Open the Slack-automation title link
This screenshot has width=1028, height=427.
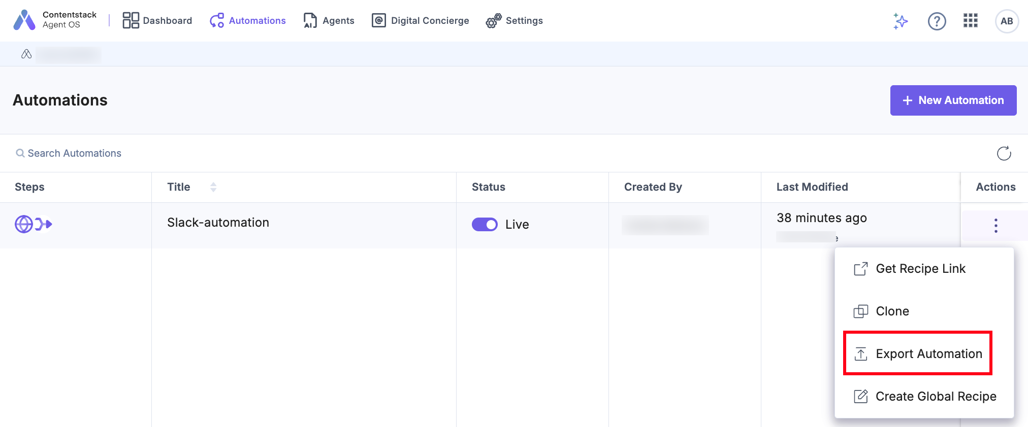[218, 223]
